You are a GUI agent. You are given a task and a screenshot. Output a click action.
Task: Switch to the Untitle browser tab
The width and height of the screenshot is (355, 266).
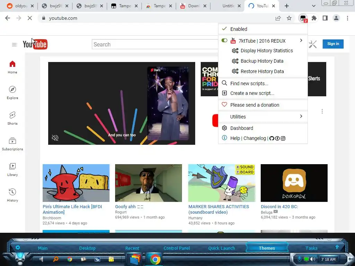[x=228, y=6]
